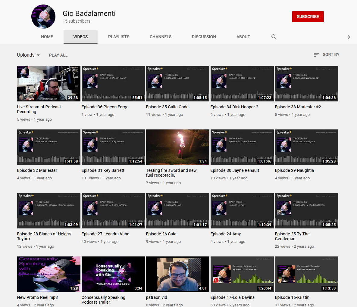Play the 1:03:09 Episode 28 thumbnail

pyautogui.click(x=49, y=211)
